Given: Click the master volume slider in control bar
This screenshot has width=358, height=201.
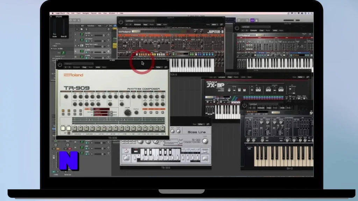Looking at the screenshot, I should point(292,20).
